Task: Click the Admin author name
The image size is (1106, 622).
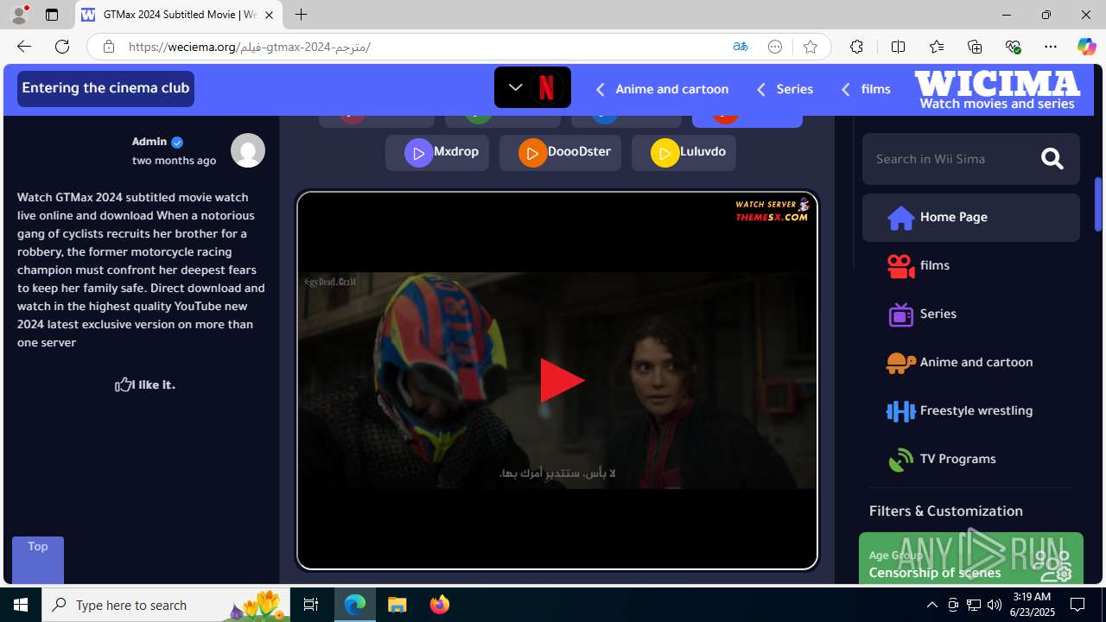Action: (x=149, y=142)
